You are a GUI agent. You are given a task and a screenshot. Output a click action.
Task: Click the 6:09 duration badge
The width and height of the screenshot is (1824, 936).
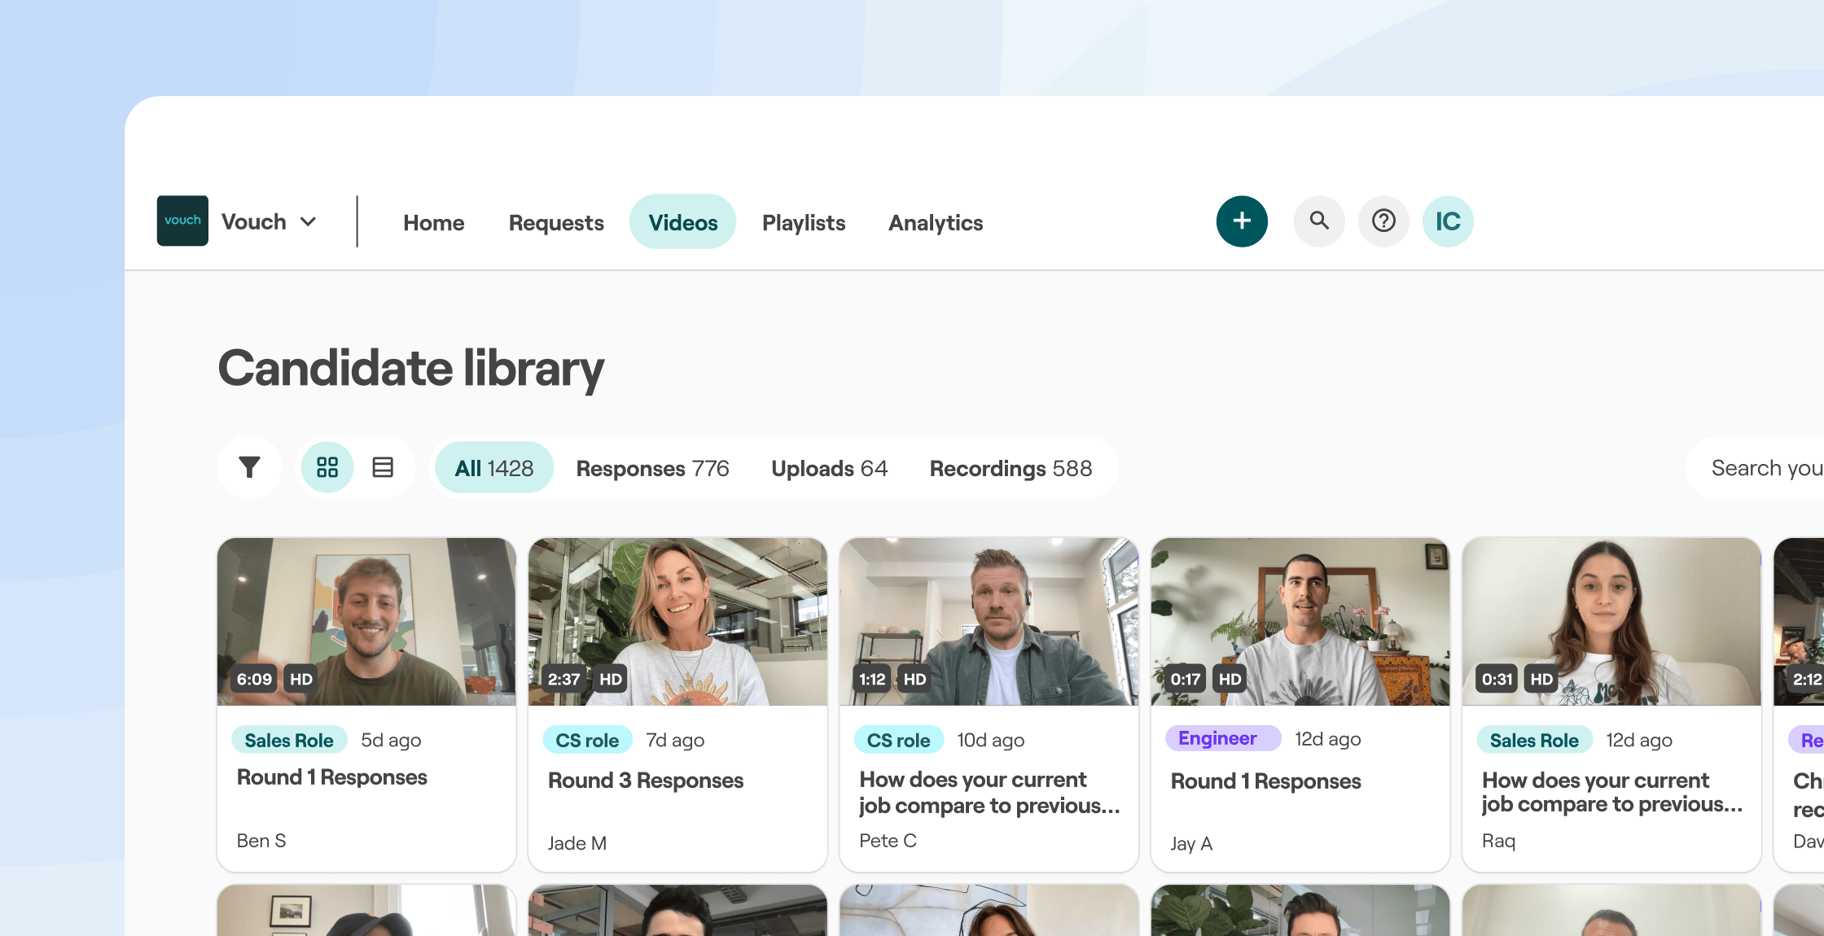(254, 679)
